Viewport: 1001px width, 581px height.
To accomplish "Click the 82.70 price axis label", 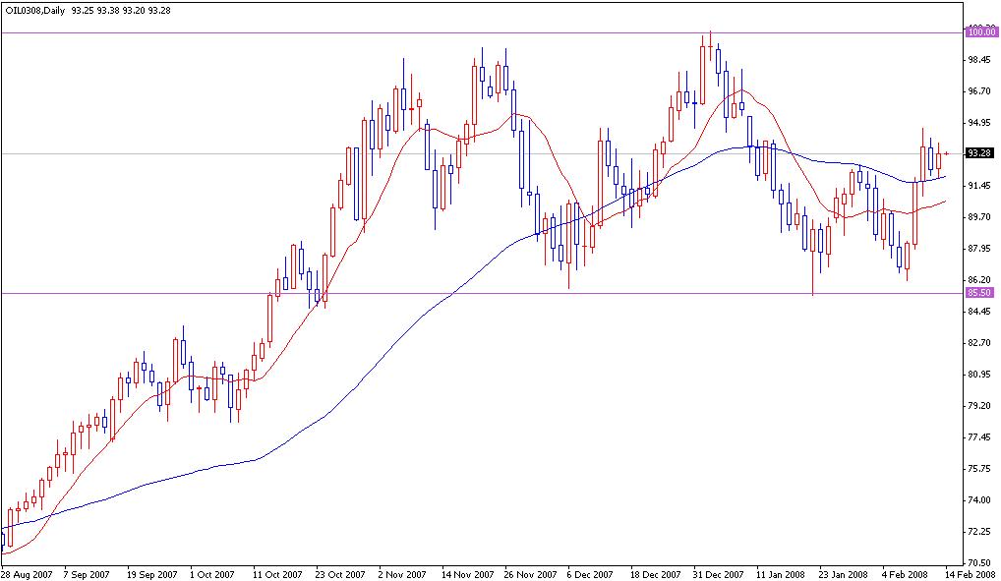I will point(980,343).
